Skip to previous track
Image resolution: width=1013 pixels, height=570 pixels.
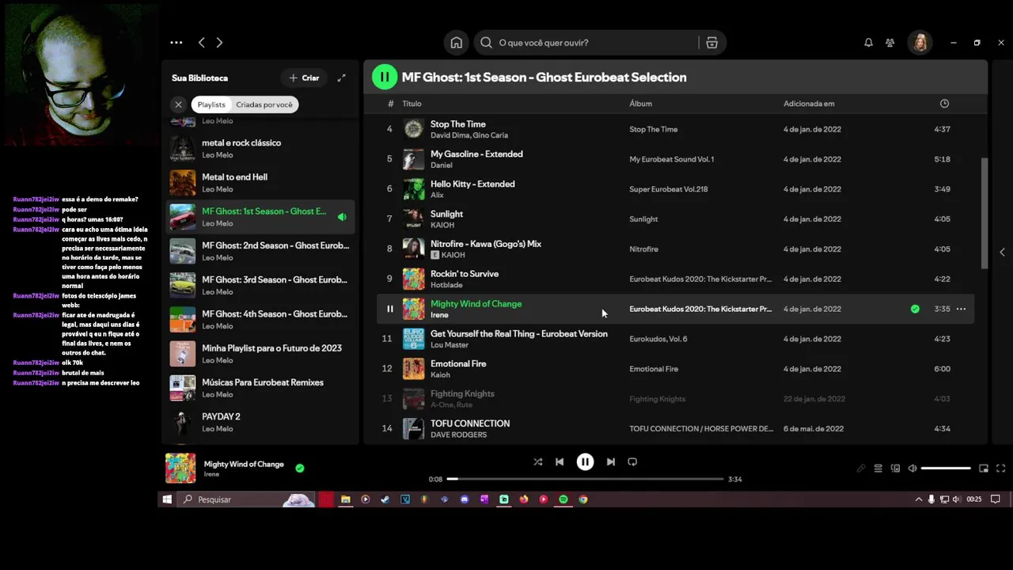tap(560, 462)
